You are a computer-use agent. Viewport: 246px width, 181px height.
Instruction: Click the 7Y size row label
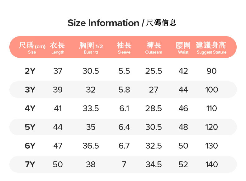[x=30, y=164]
